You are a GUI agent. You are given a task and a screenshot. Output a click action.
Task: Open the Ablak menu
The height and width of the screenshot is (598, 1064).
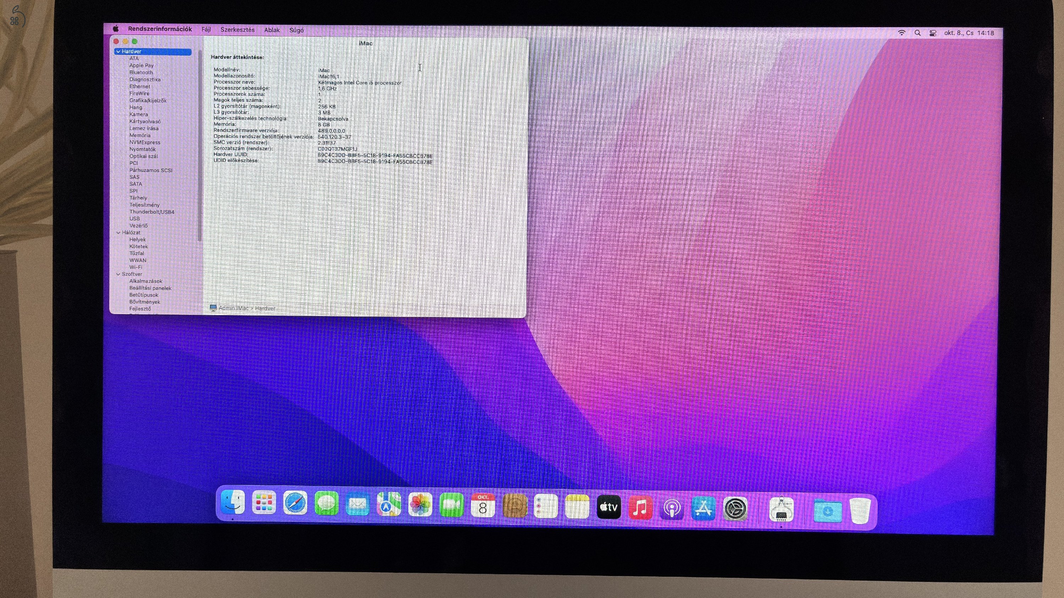272,30
